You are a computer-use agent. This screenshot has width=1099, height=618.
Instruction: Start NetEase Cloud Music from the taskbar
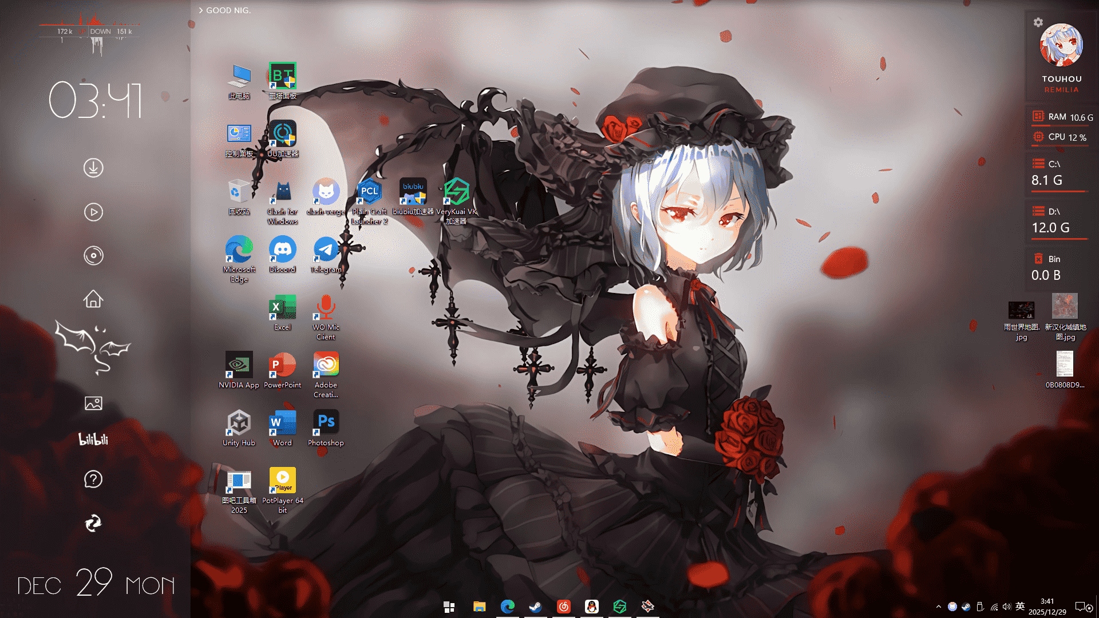pyautogui.click(x=564, y=607)
